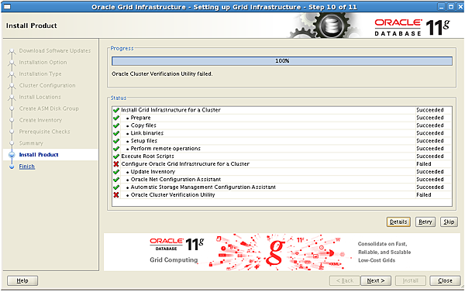
Task: Click the Finish step bullet icon
Action: [12, 167]
